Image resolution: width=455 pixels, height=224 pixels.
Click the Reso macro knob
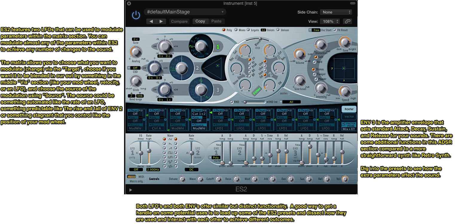236,179
